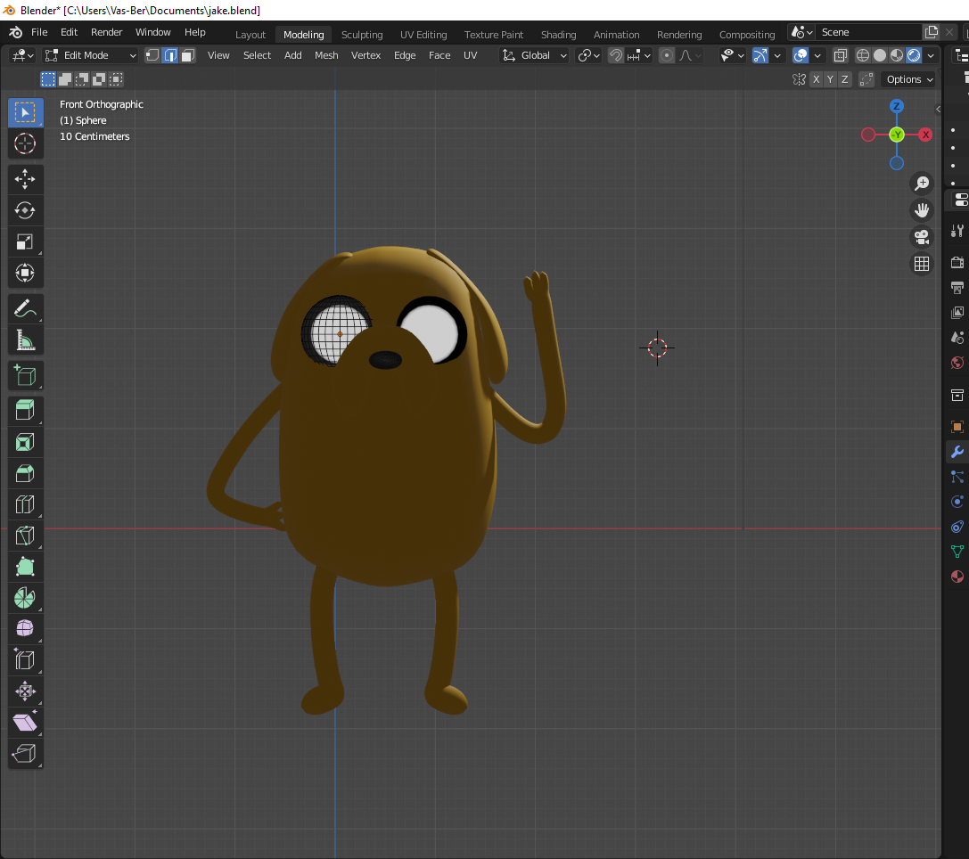Viewport: 969px width, 859px height.
Task: Open object visibility and selectability dropdown
Action: point(733,55)
